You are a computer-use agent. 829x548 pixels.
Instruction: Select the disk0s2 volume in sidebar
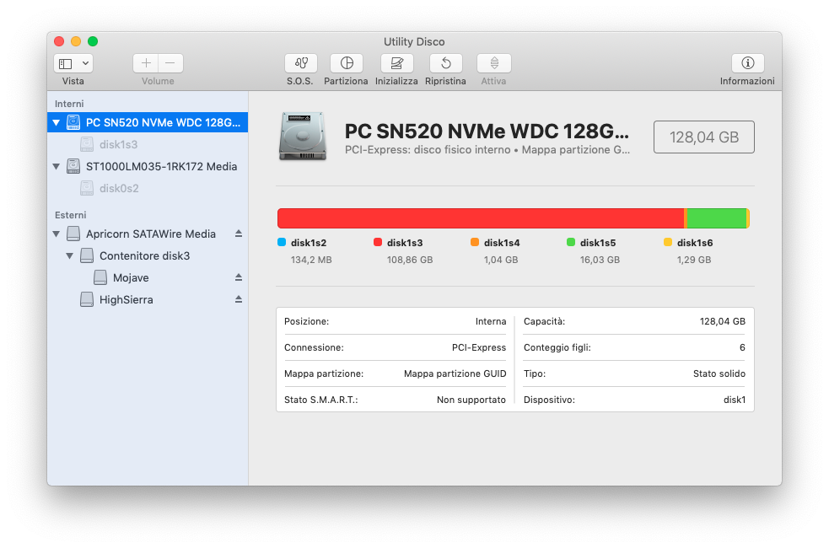tap(148, 188)
